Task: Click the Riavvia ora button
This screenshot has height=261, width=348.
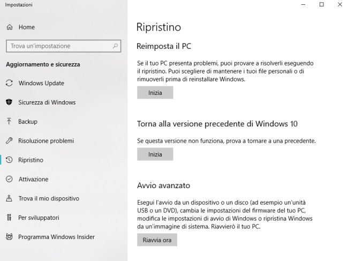Action: tap(157, 240)
